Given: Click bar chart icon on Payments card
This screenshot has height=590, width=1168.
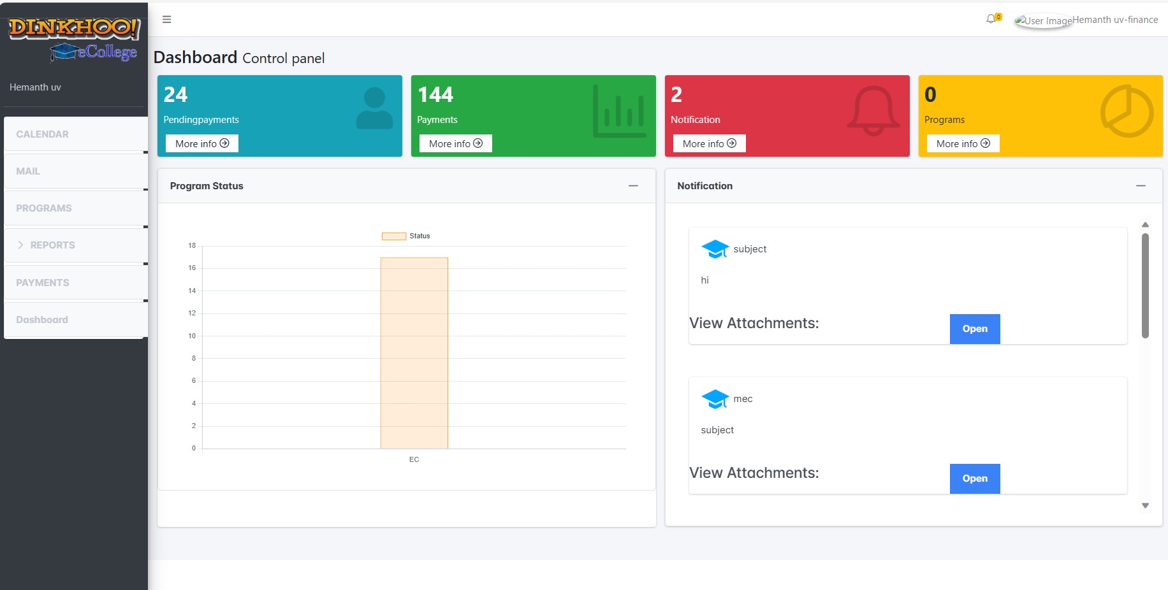Looking at the screenshot, I should [619, 111].
